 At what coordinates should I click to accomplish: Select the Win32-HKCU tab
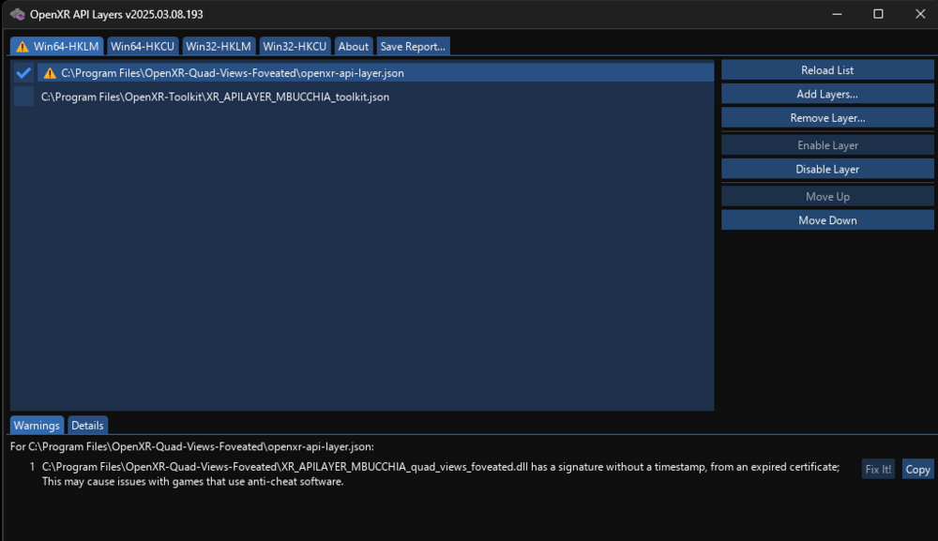point(295,47)
